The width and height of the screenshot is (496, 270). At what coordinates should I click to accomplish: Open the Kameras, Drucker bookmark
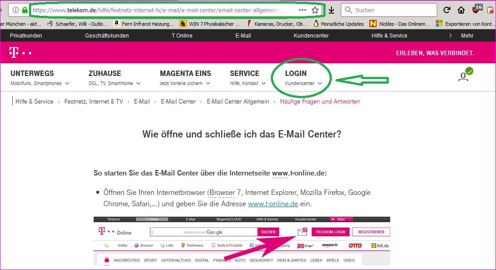tap(276, 24)
